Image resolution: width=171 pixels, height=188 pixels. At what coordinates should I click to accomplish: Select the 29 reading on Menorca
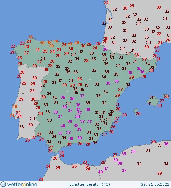coord(167,96)
